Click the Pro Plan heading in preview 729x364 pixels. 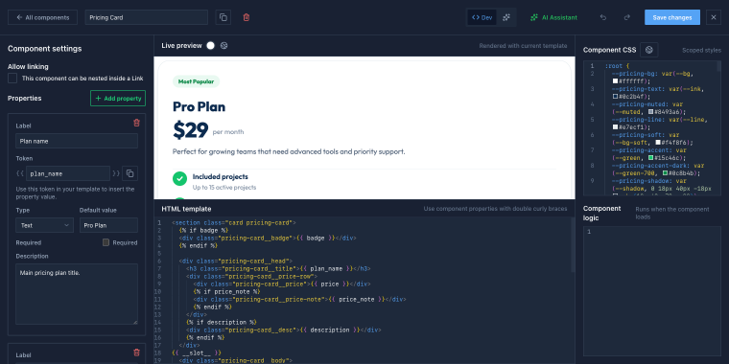[x=199, y=106]
